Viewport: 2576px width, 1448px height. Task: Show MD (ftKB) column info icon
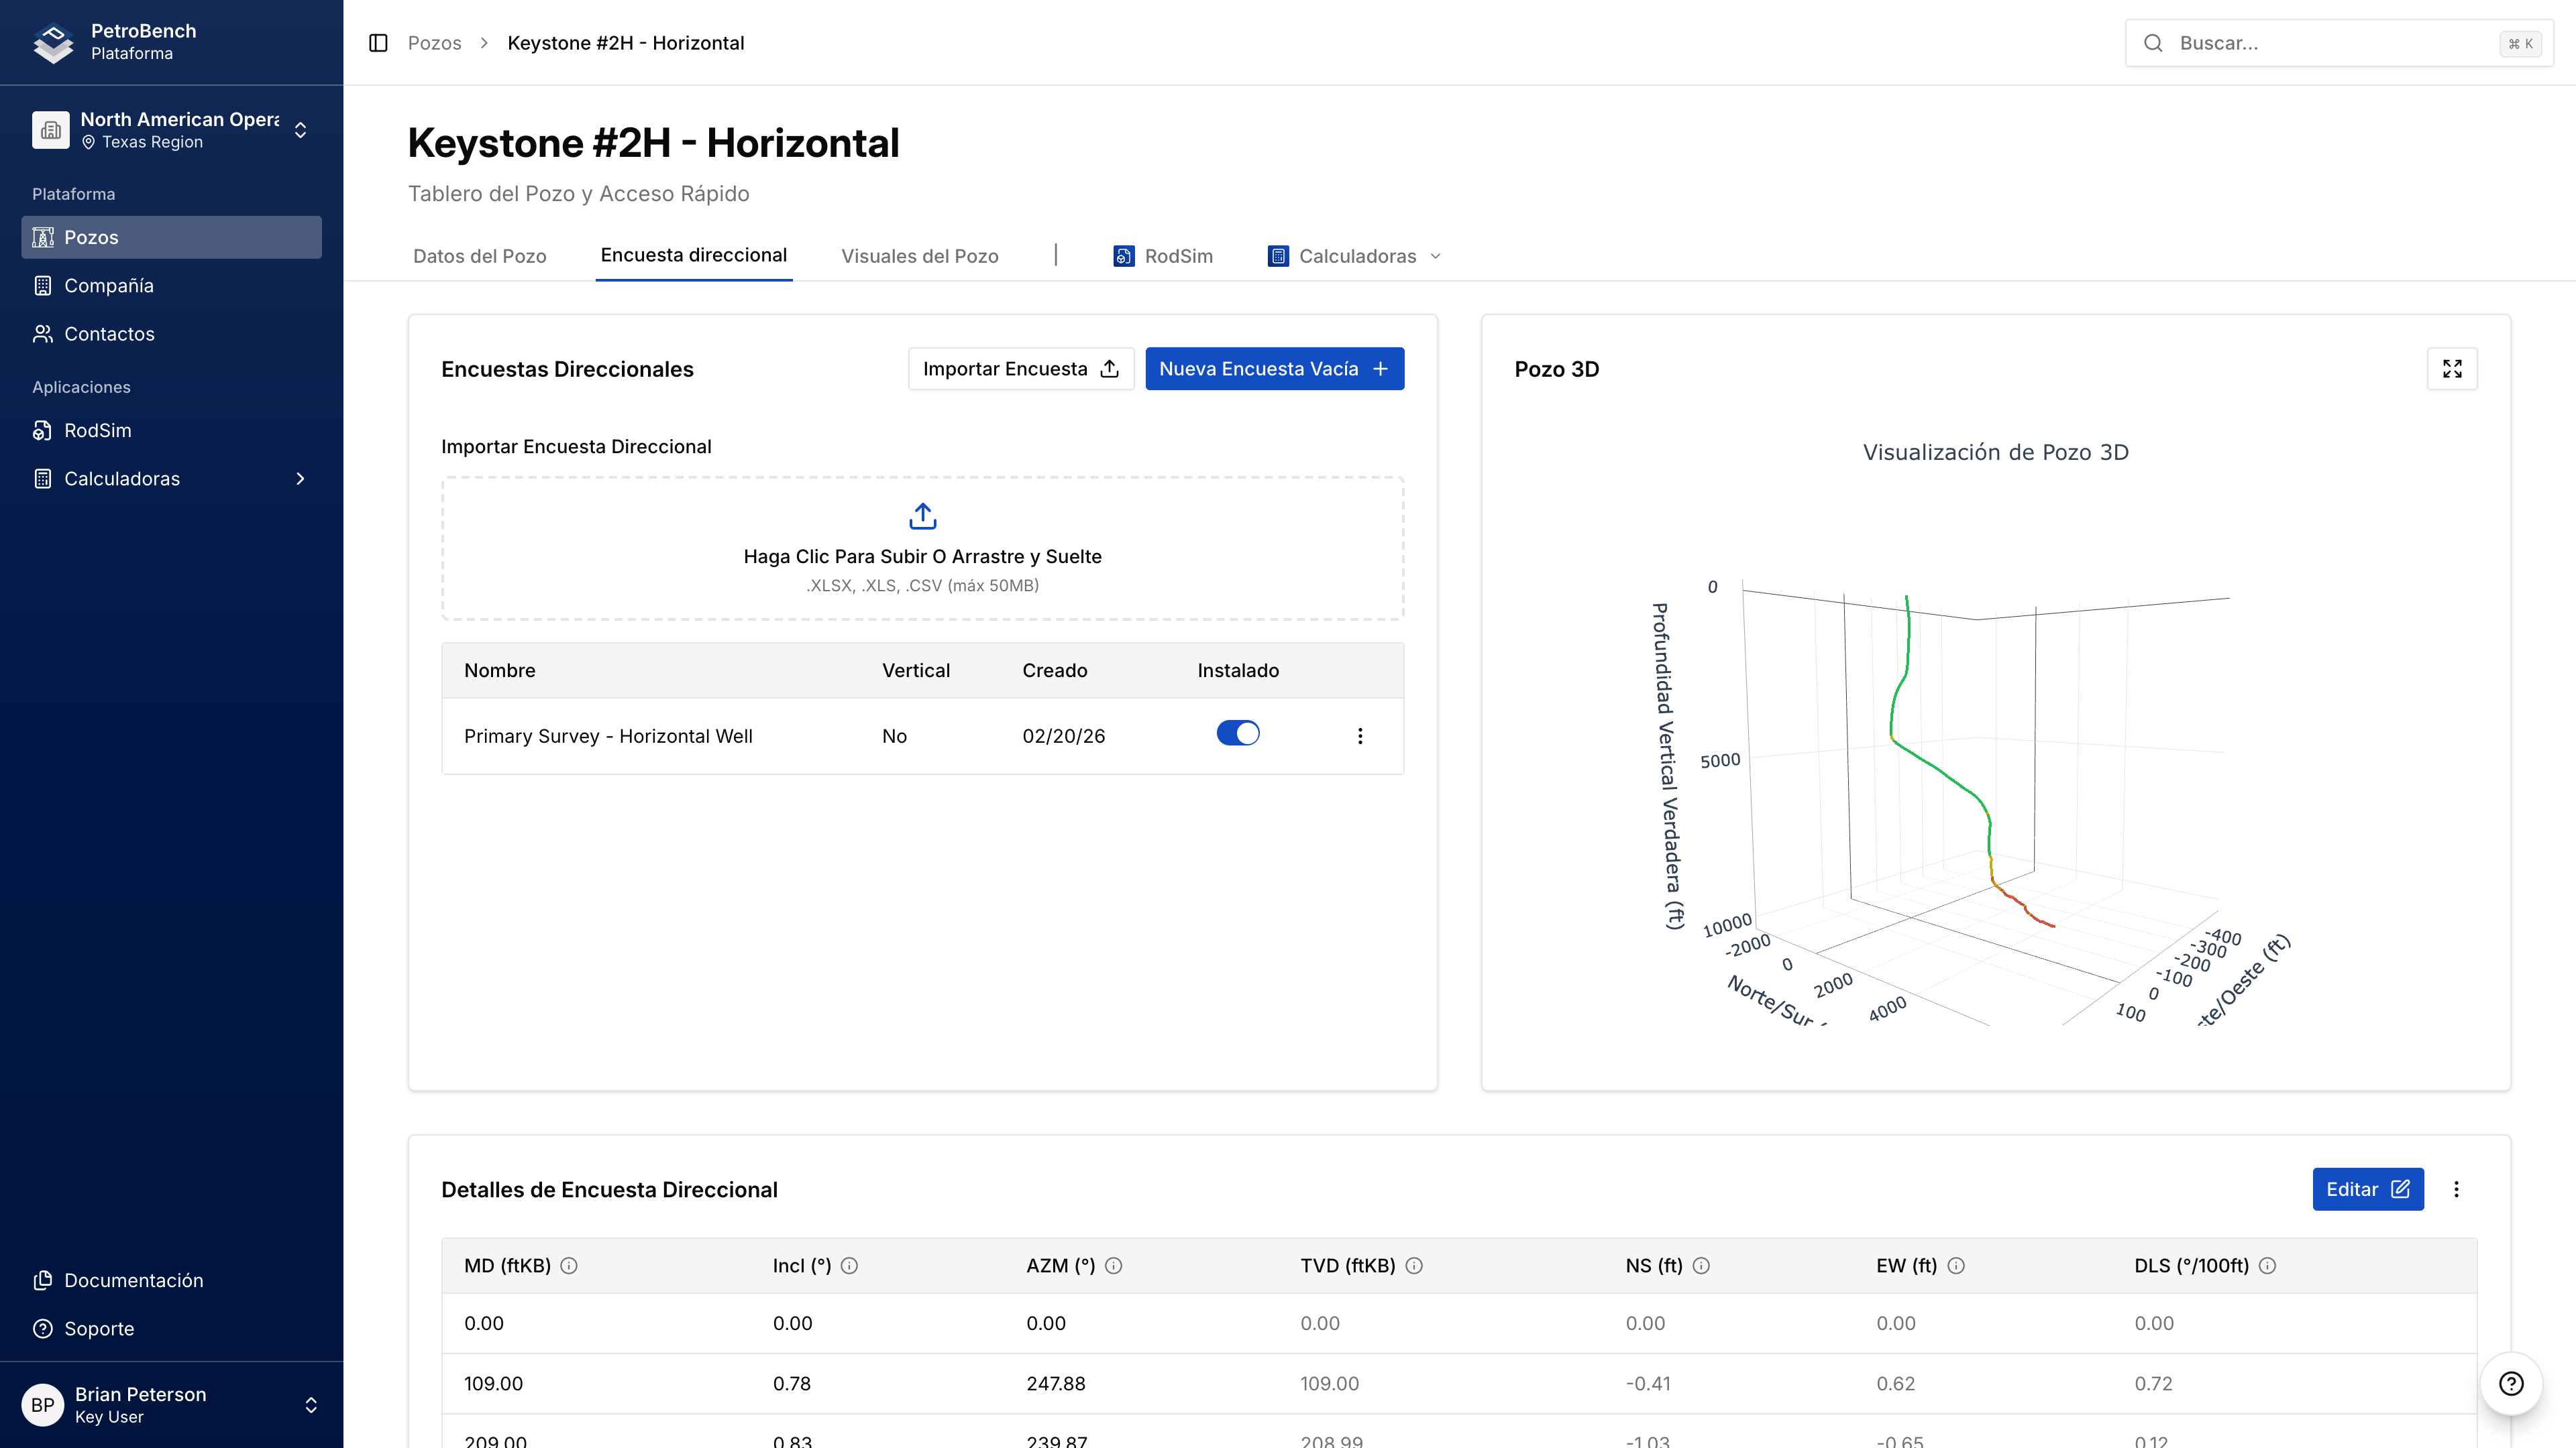[569, 1265]
